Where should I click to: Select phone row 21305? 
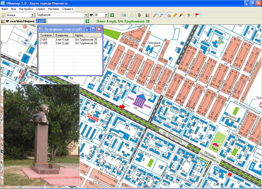[70, 43]
